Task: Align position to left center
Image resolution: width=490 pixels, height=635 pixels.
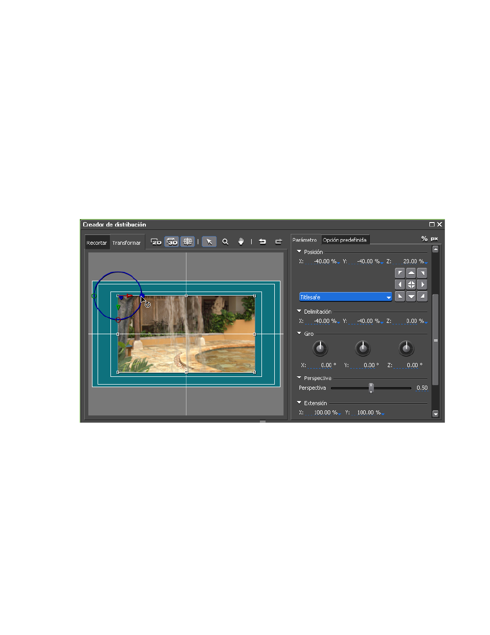Action: pos(400,284)
